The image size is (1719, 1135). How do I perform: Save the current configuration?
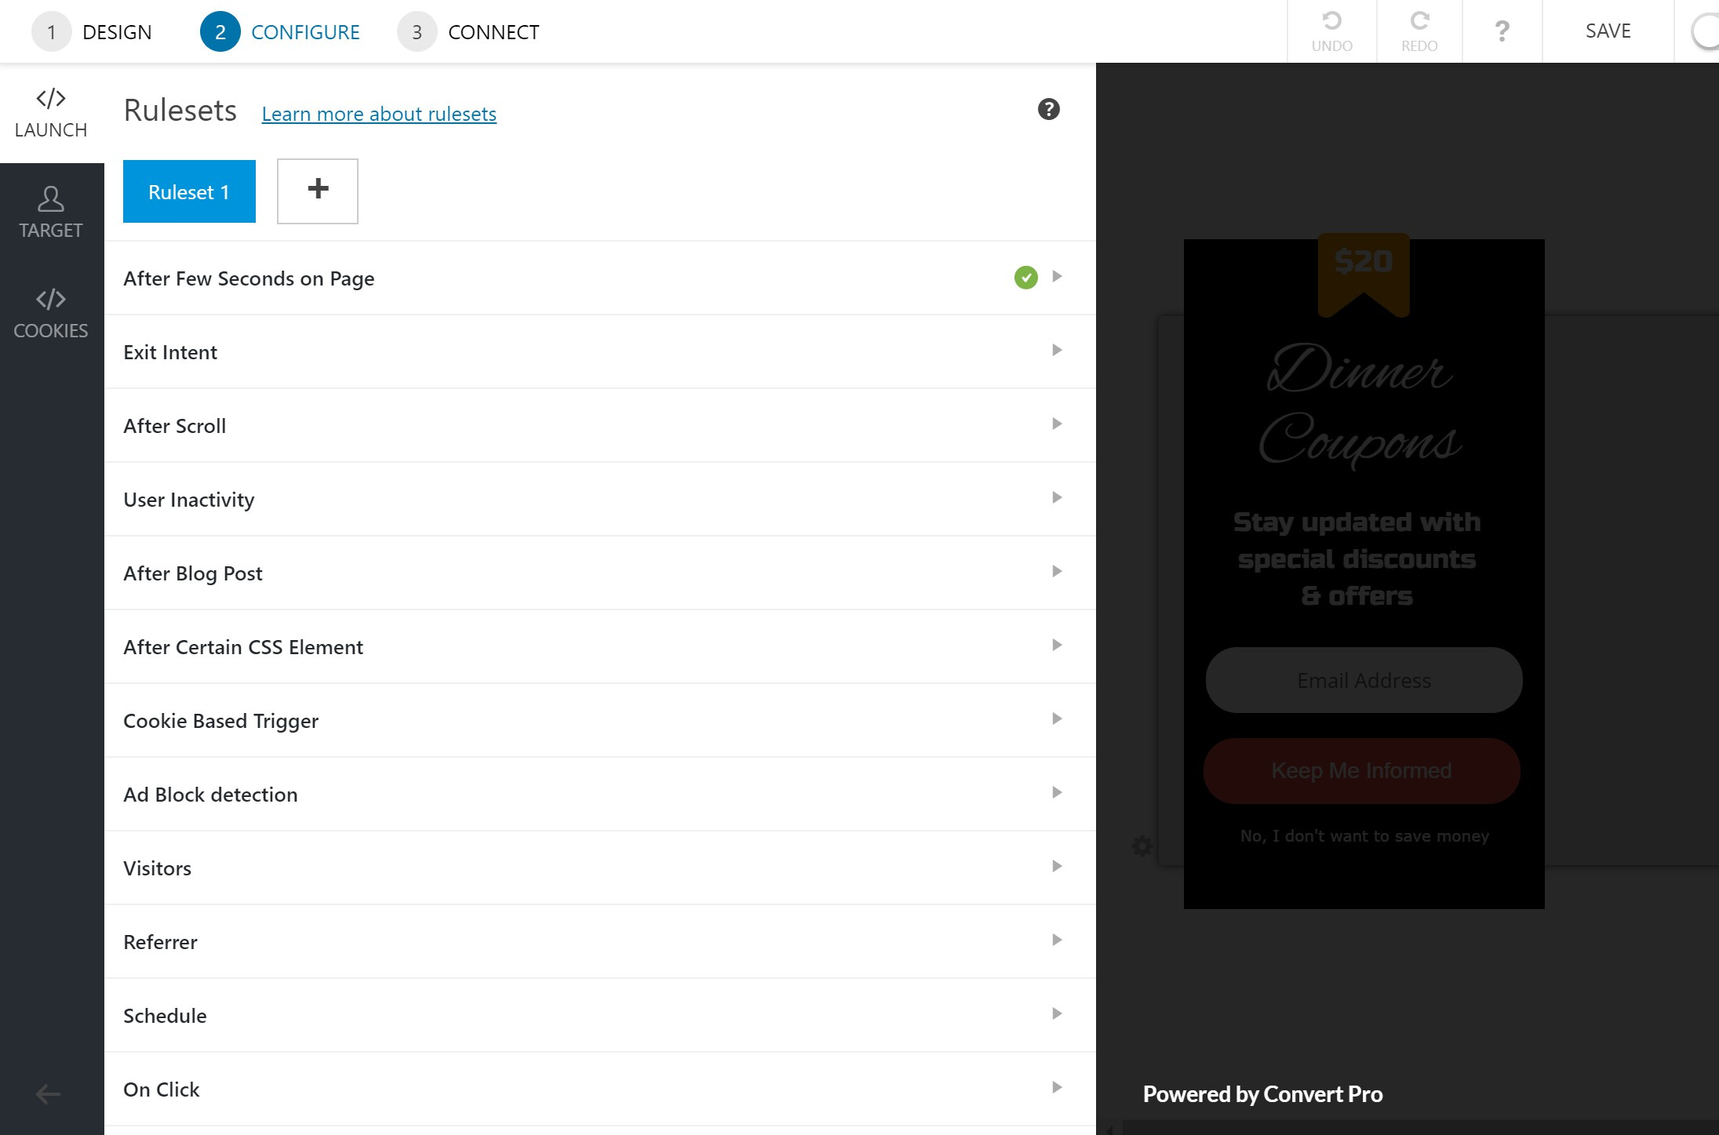(1607, 31)
